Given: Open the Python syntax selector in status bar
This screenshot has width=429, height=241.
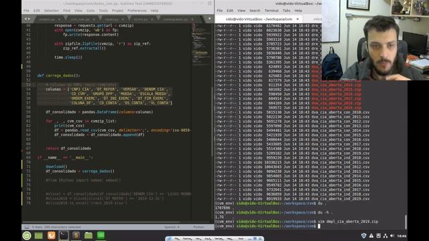Looking at the screenshot, I should coord(198,227).
